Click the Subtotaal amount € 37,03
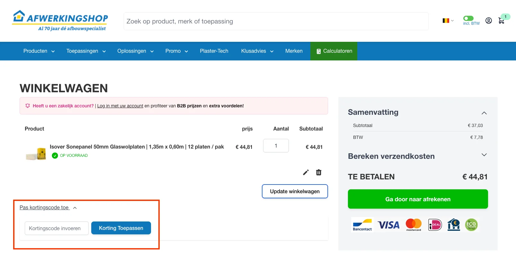 coord(475,125)
